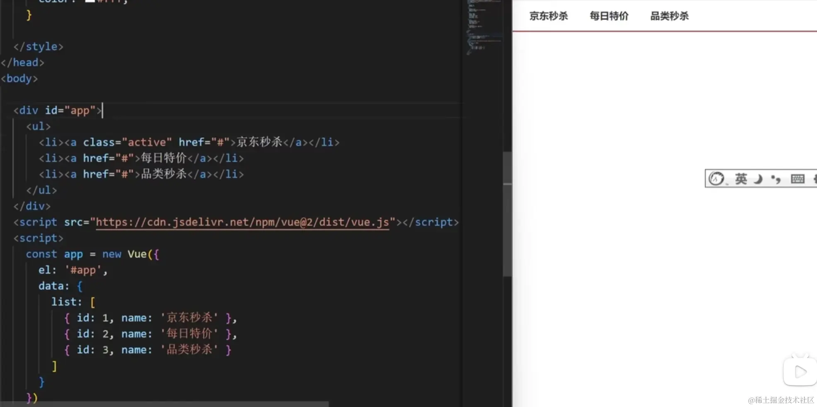
Task: Click the <div id="app"> line
Action: tap(58, 110)
